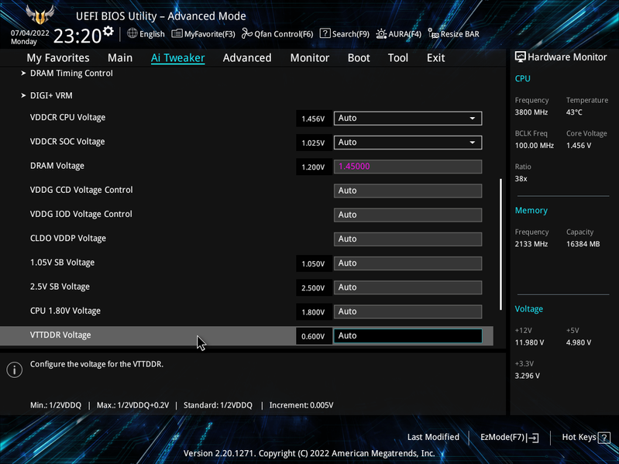Click the +3.3V 3.296 V reading
Image resolution: width=619 pixels, height=464 pixels.
tap(528, 376)
